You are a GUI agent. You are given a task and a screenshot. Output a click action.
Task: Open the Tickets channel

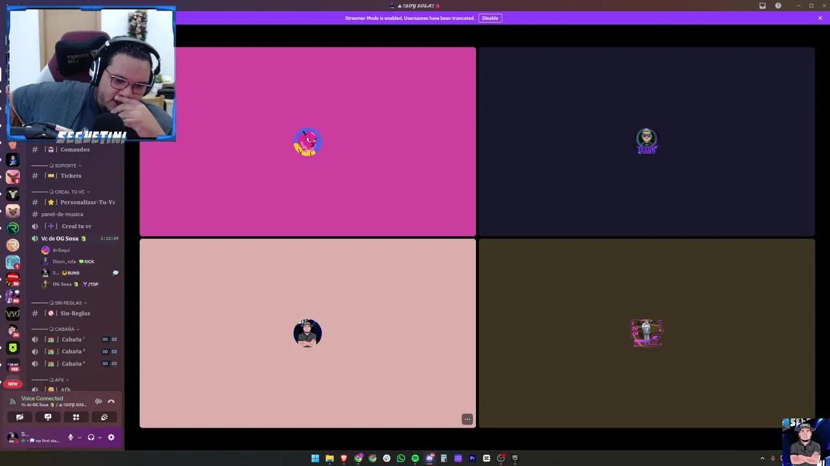click(x=71, y=175)
